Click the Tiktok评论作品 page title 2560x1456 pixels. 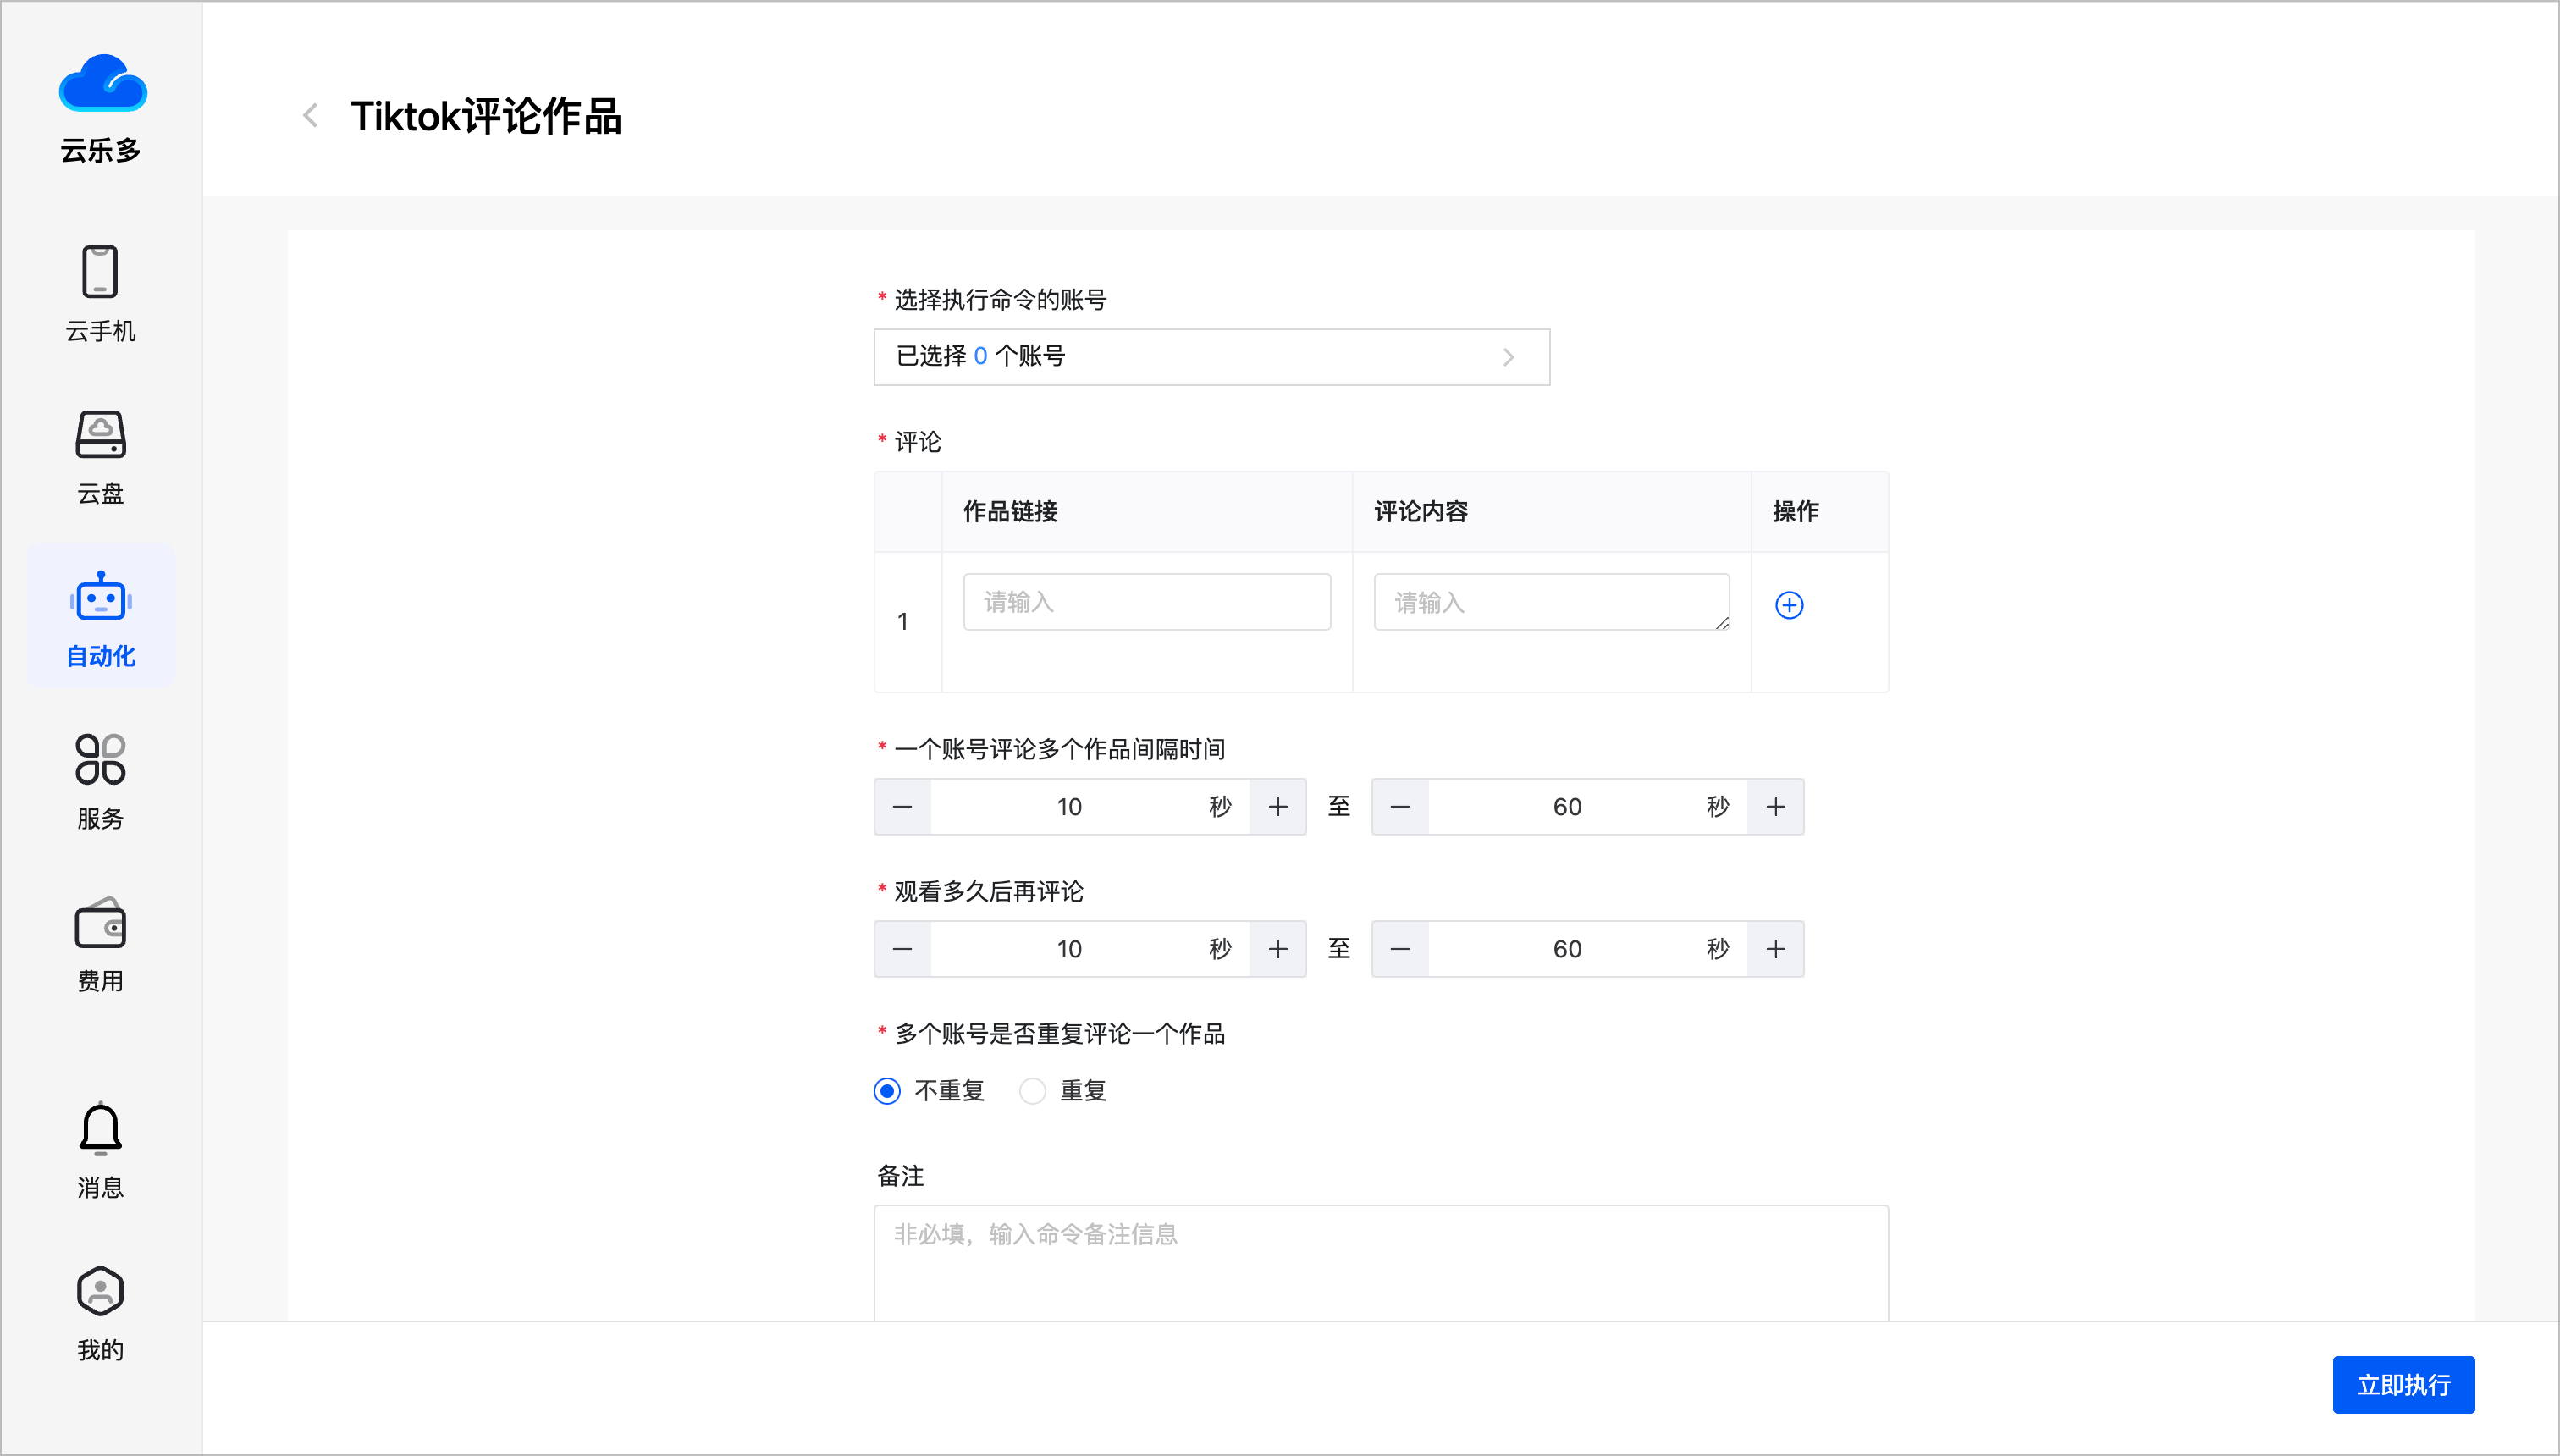pos(486,116)
